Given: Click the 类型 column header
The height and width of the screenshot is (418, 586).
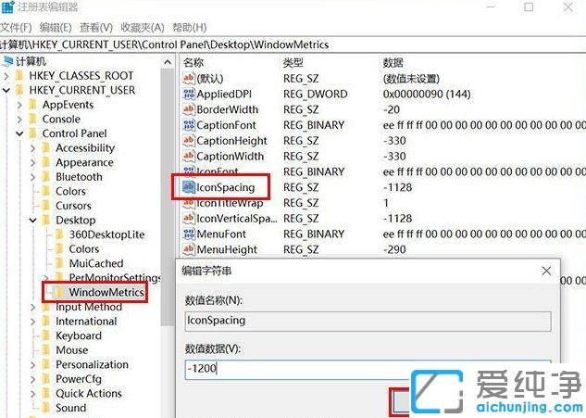Looking at the screenshot, I should click(293, 62).
